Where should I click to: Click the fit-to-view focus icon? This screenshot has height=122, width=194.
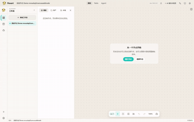(x=123, y=114)
